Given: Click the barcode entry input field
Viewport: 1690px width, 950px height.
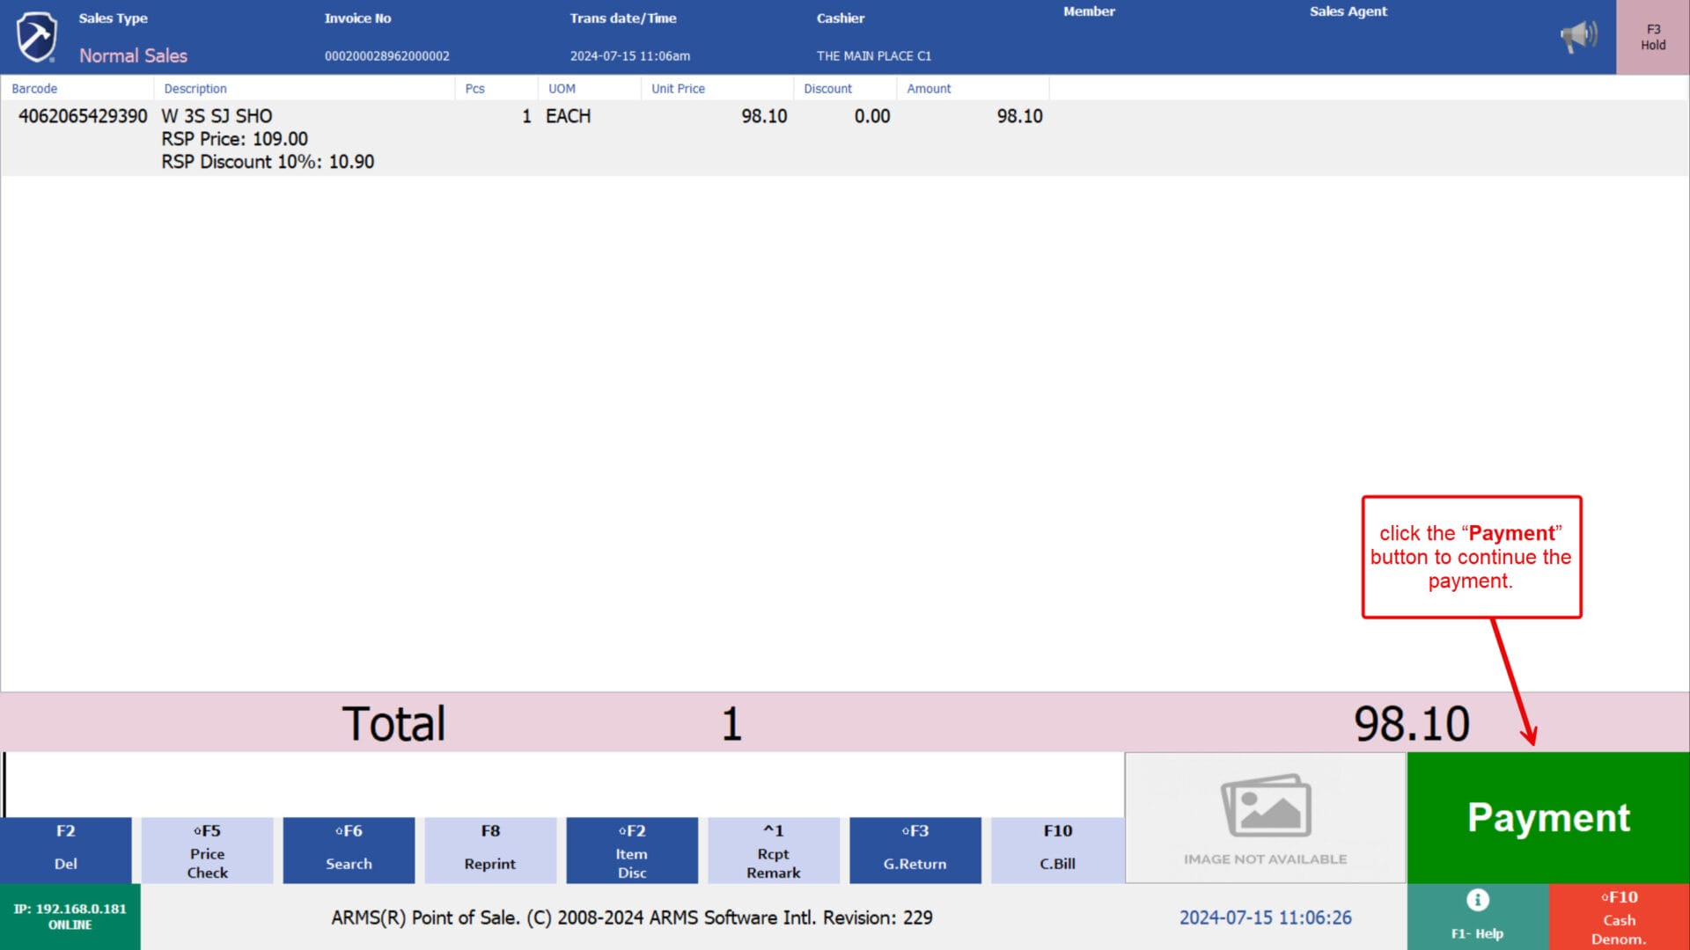Looking at the screenshot, I should point(563,784).
